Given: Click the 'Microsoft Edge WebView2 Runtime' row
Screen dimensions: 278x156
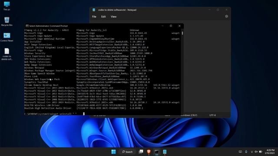Looking at the screenshot, I should tap(102, 39).
